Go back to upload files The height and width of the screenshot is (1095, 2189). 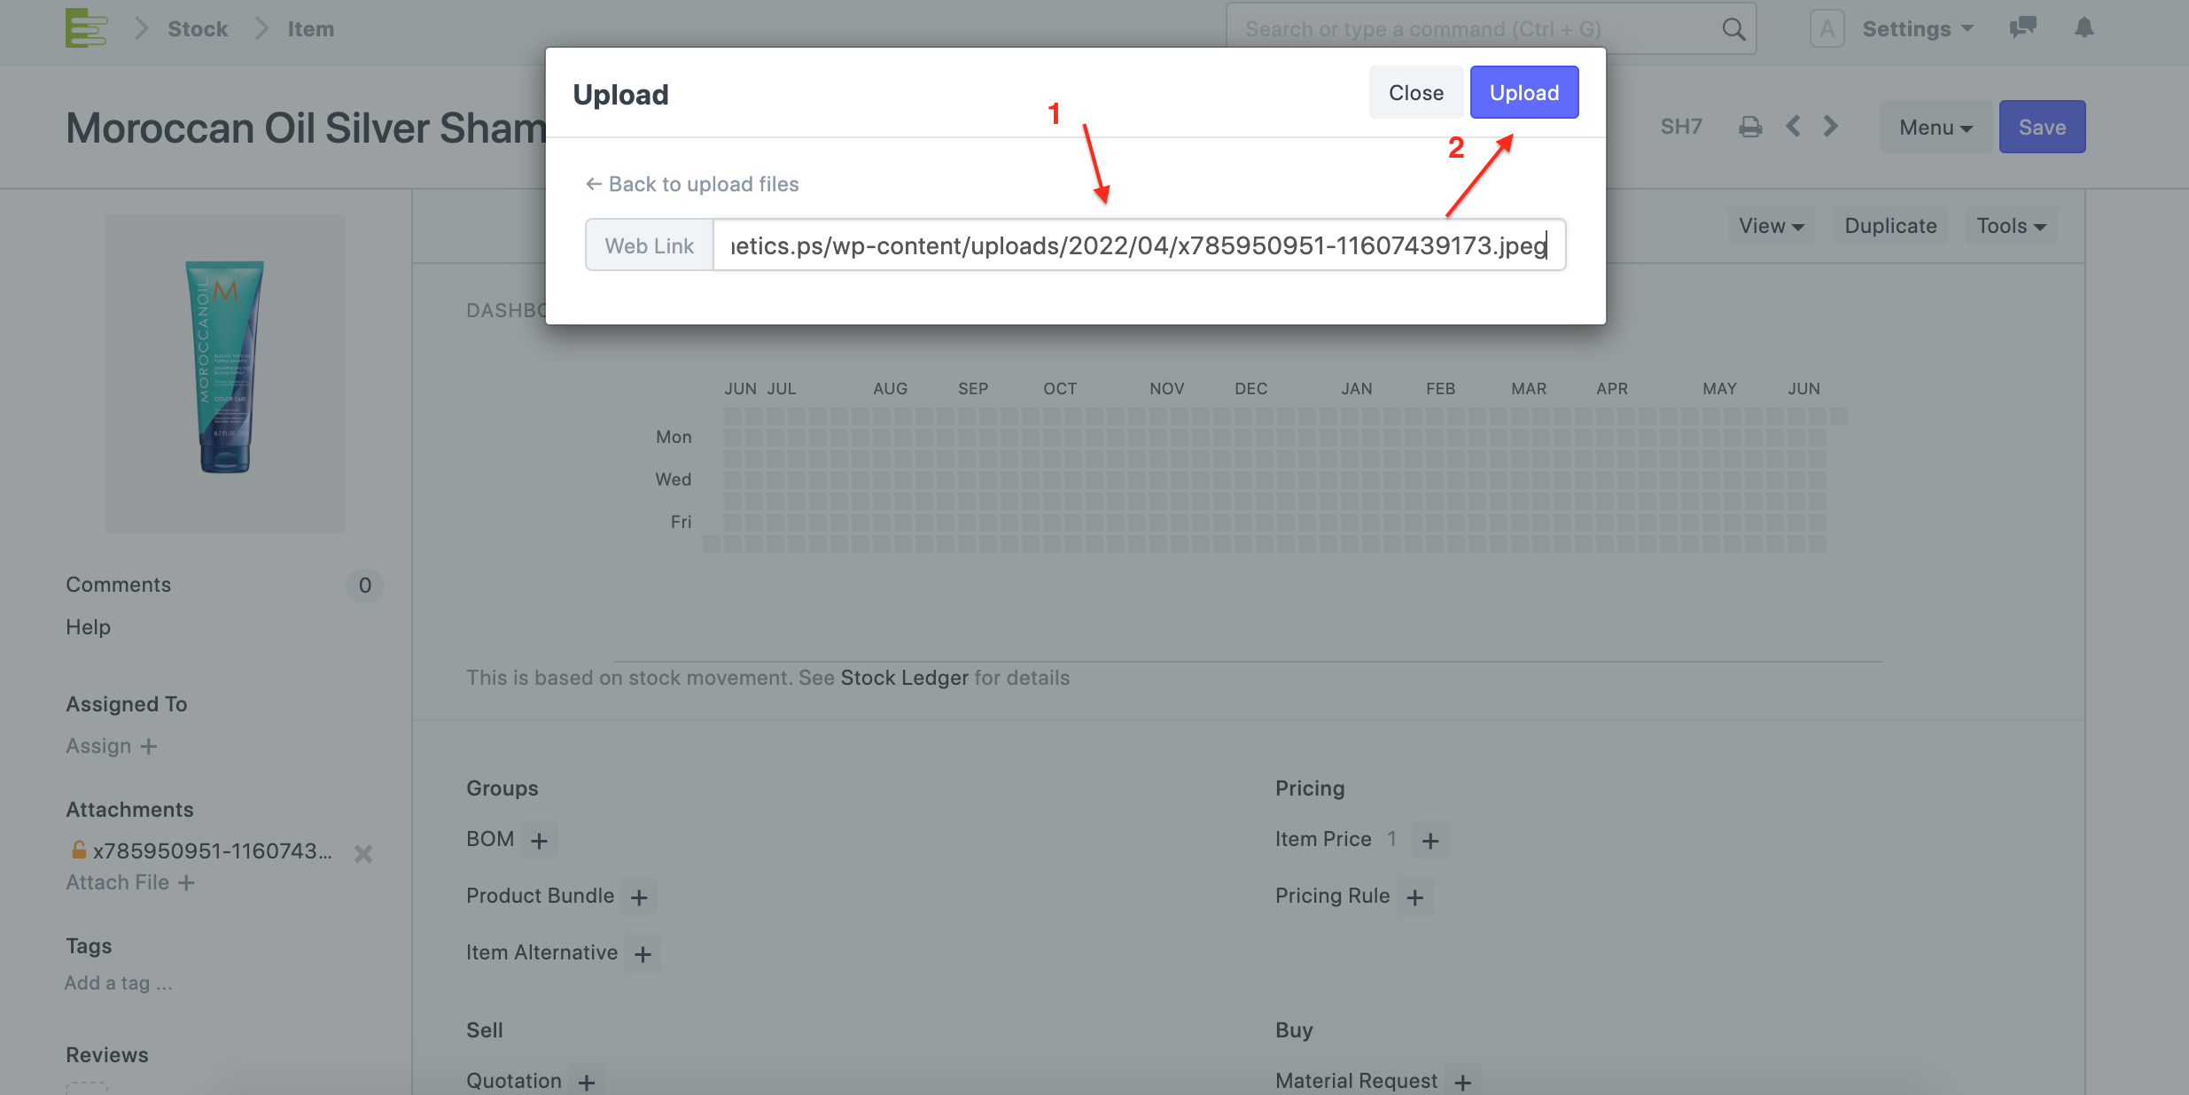coord(692,184)
